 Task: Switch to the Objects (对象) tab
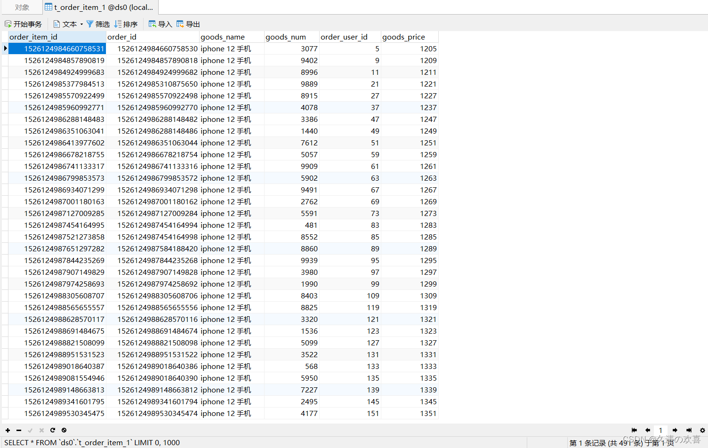pyautogui.click(x=22, y=7)
